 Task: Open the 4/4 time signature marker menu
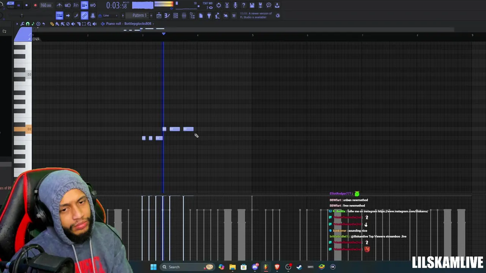coord(36,39)
